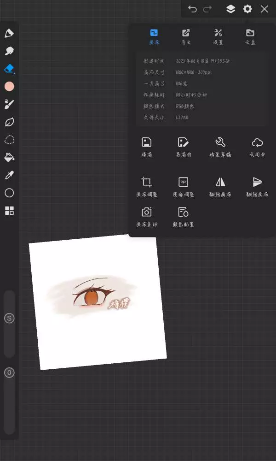Screen dimensions: 276x461
Task: Select the eraser tool
Action: coord(9,69)
